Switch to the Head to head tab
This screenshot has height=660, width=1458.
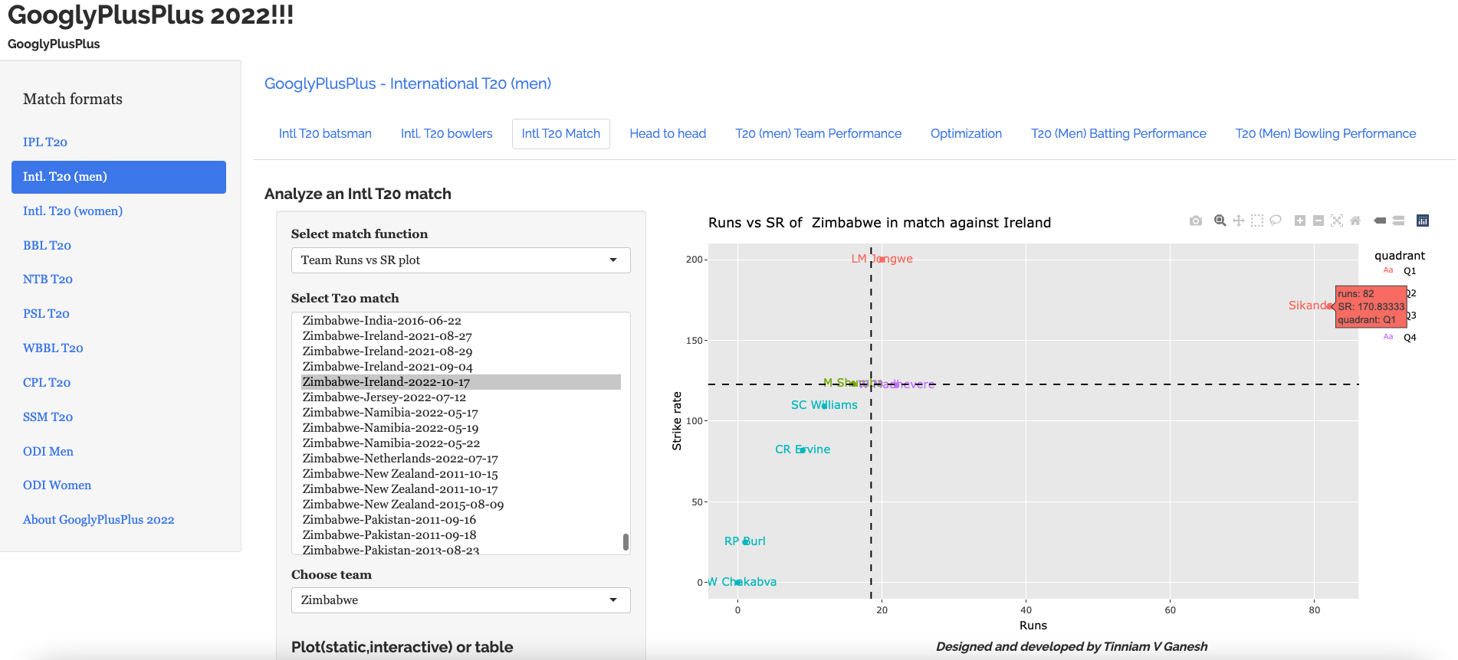[668, 134]
